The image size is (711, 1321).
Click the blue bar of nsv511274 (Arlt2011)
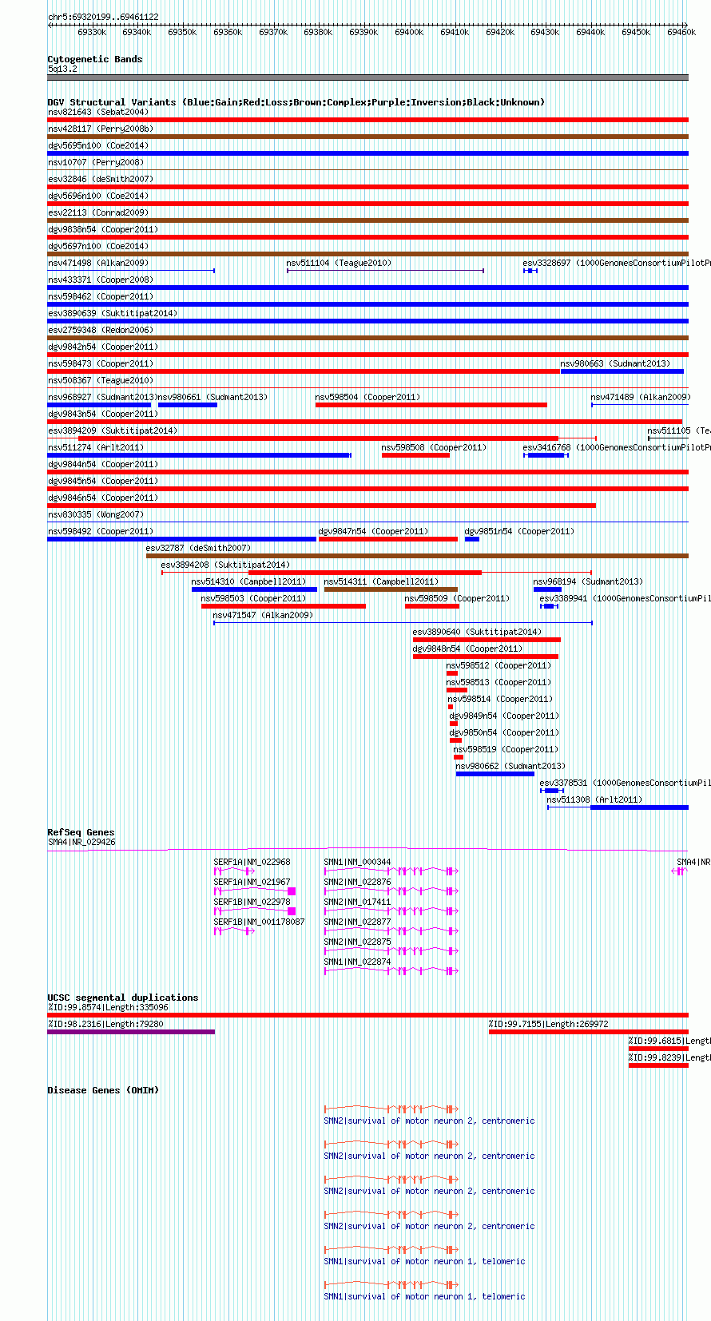pyautogui.click(x=199, y=455)
